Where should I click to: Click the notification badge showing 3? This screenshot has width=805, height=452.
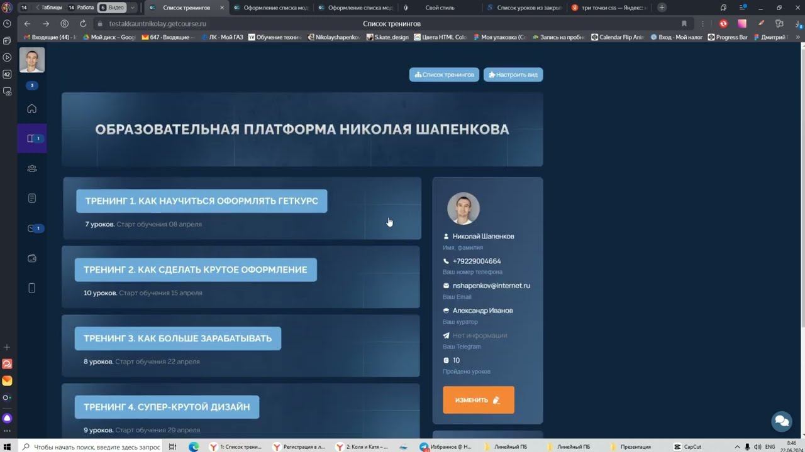32,85
